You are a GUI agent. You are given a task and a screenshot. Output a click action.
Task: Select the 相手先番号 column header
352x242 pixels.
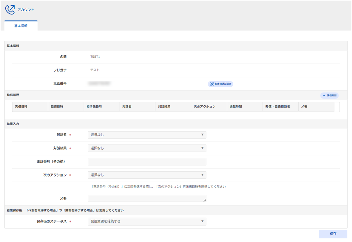[x=101, y=107]
